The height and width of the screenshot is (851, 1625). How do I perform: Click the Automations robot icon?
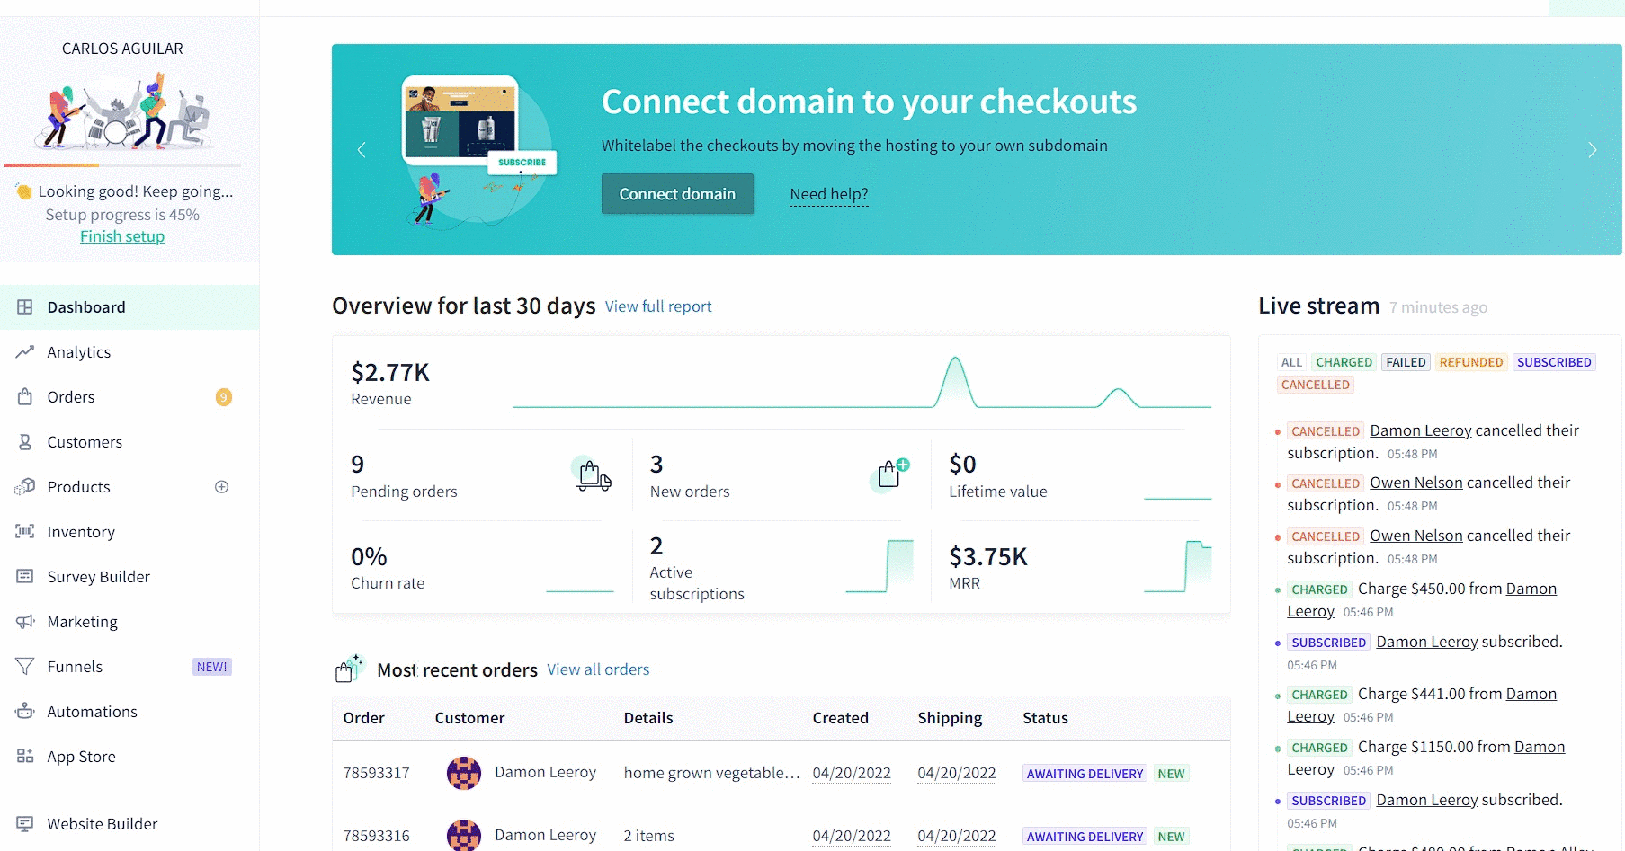[25, 712]
